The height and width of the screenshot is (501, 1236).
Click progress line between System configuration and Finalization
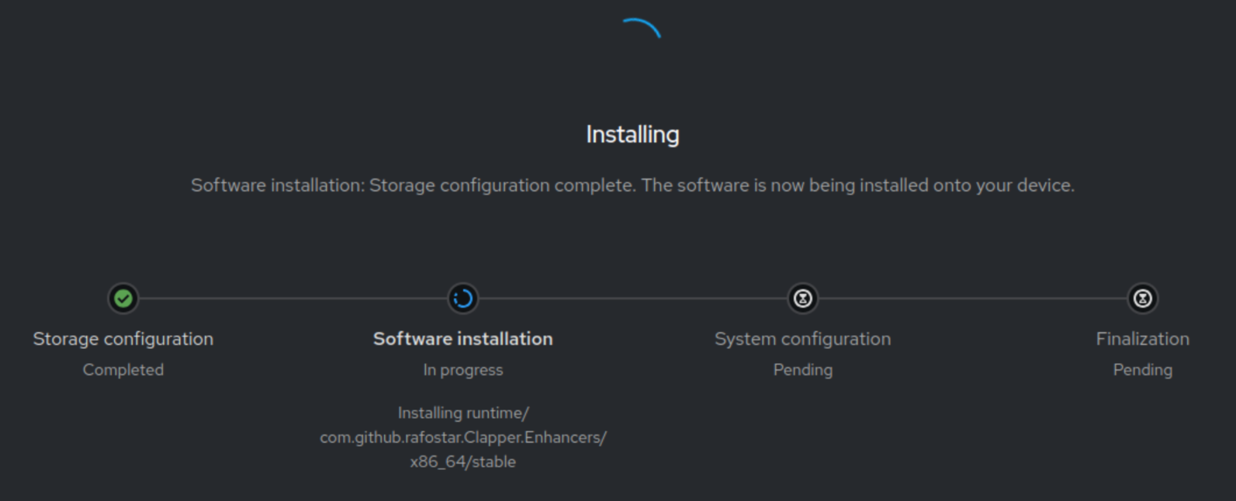pyautogui.click(x=972, y=299)
